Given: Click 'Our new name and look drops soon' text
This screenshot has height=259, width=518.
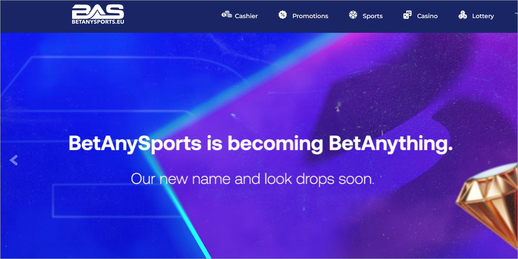Looking at the screenshot, I should [x=253, y=179].
